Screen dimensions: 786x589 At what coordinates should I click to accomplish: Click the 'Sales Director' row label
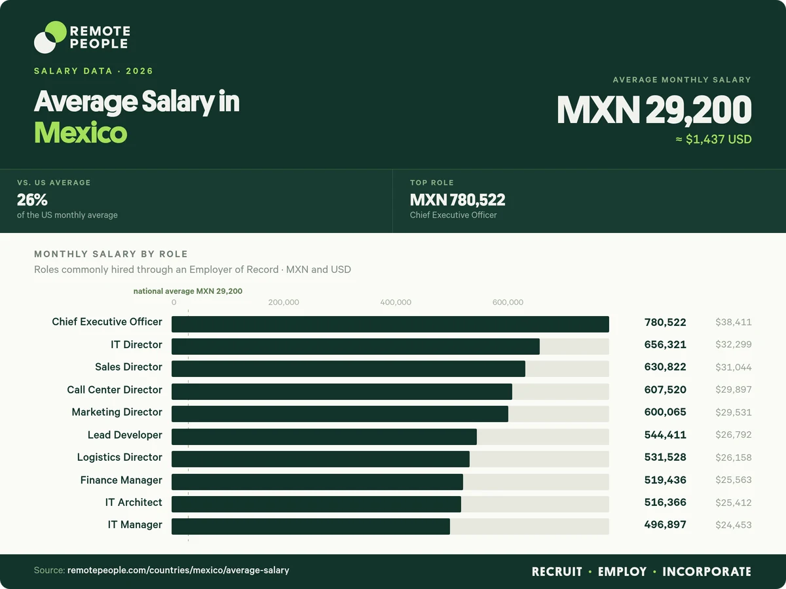pyautogui.click(x=128, y=366)
